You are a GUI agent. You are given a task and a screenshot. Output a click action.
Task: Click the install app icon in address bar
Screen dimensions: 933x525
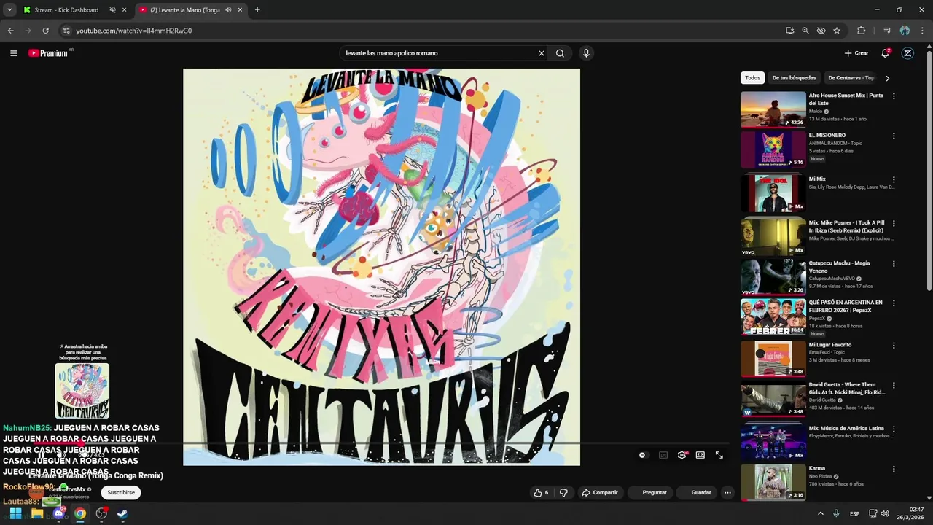point(790,31)
